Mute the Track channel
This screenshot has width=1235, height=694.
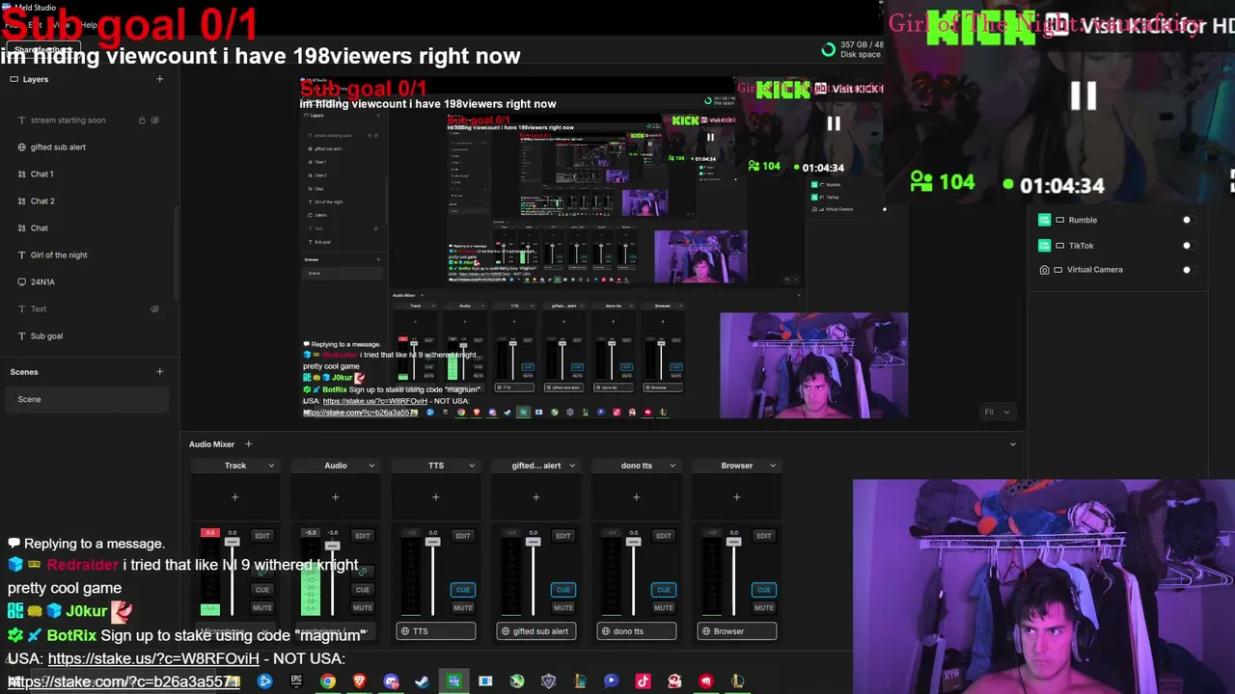[262, 608]
